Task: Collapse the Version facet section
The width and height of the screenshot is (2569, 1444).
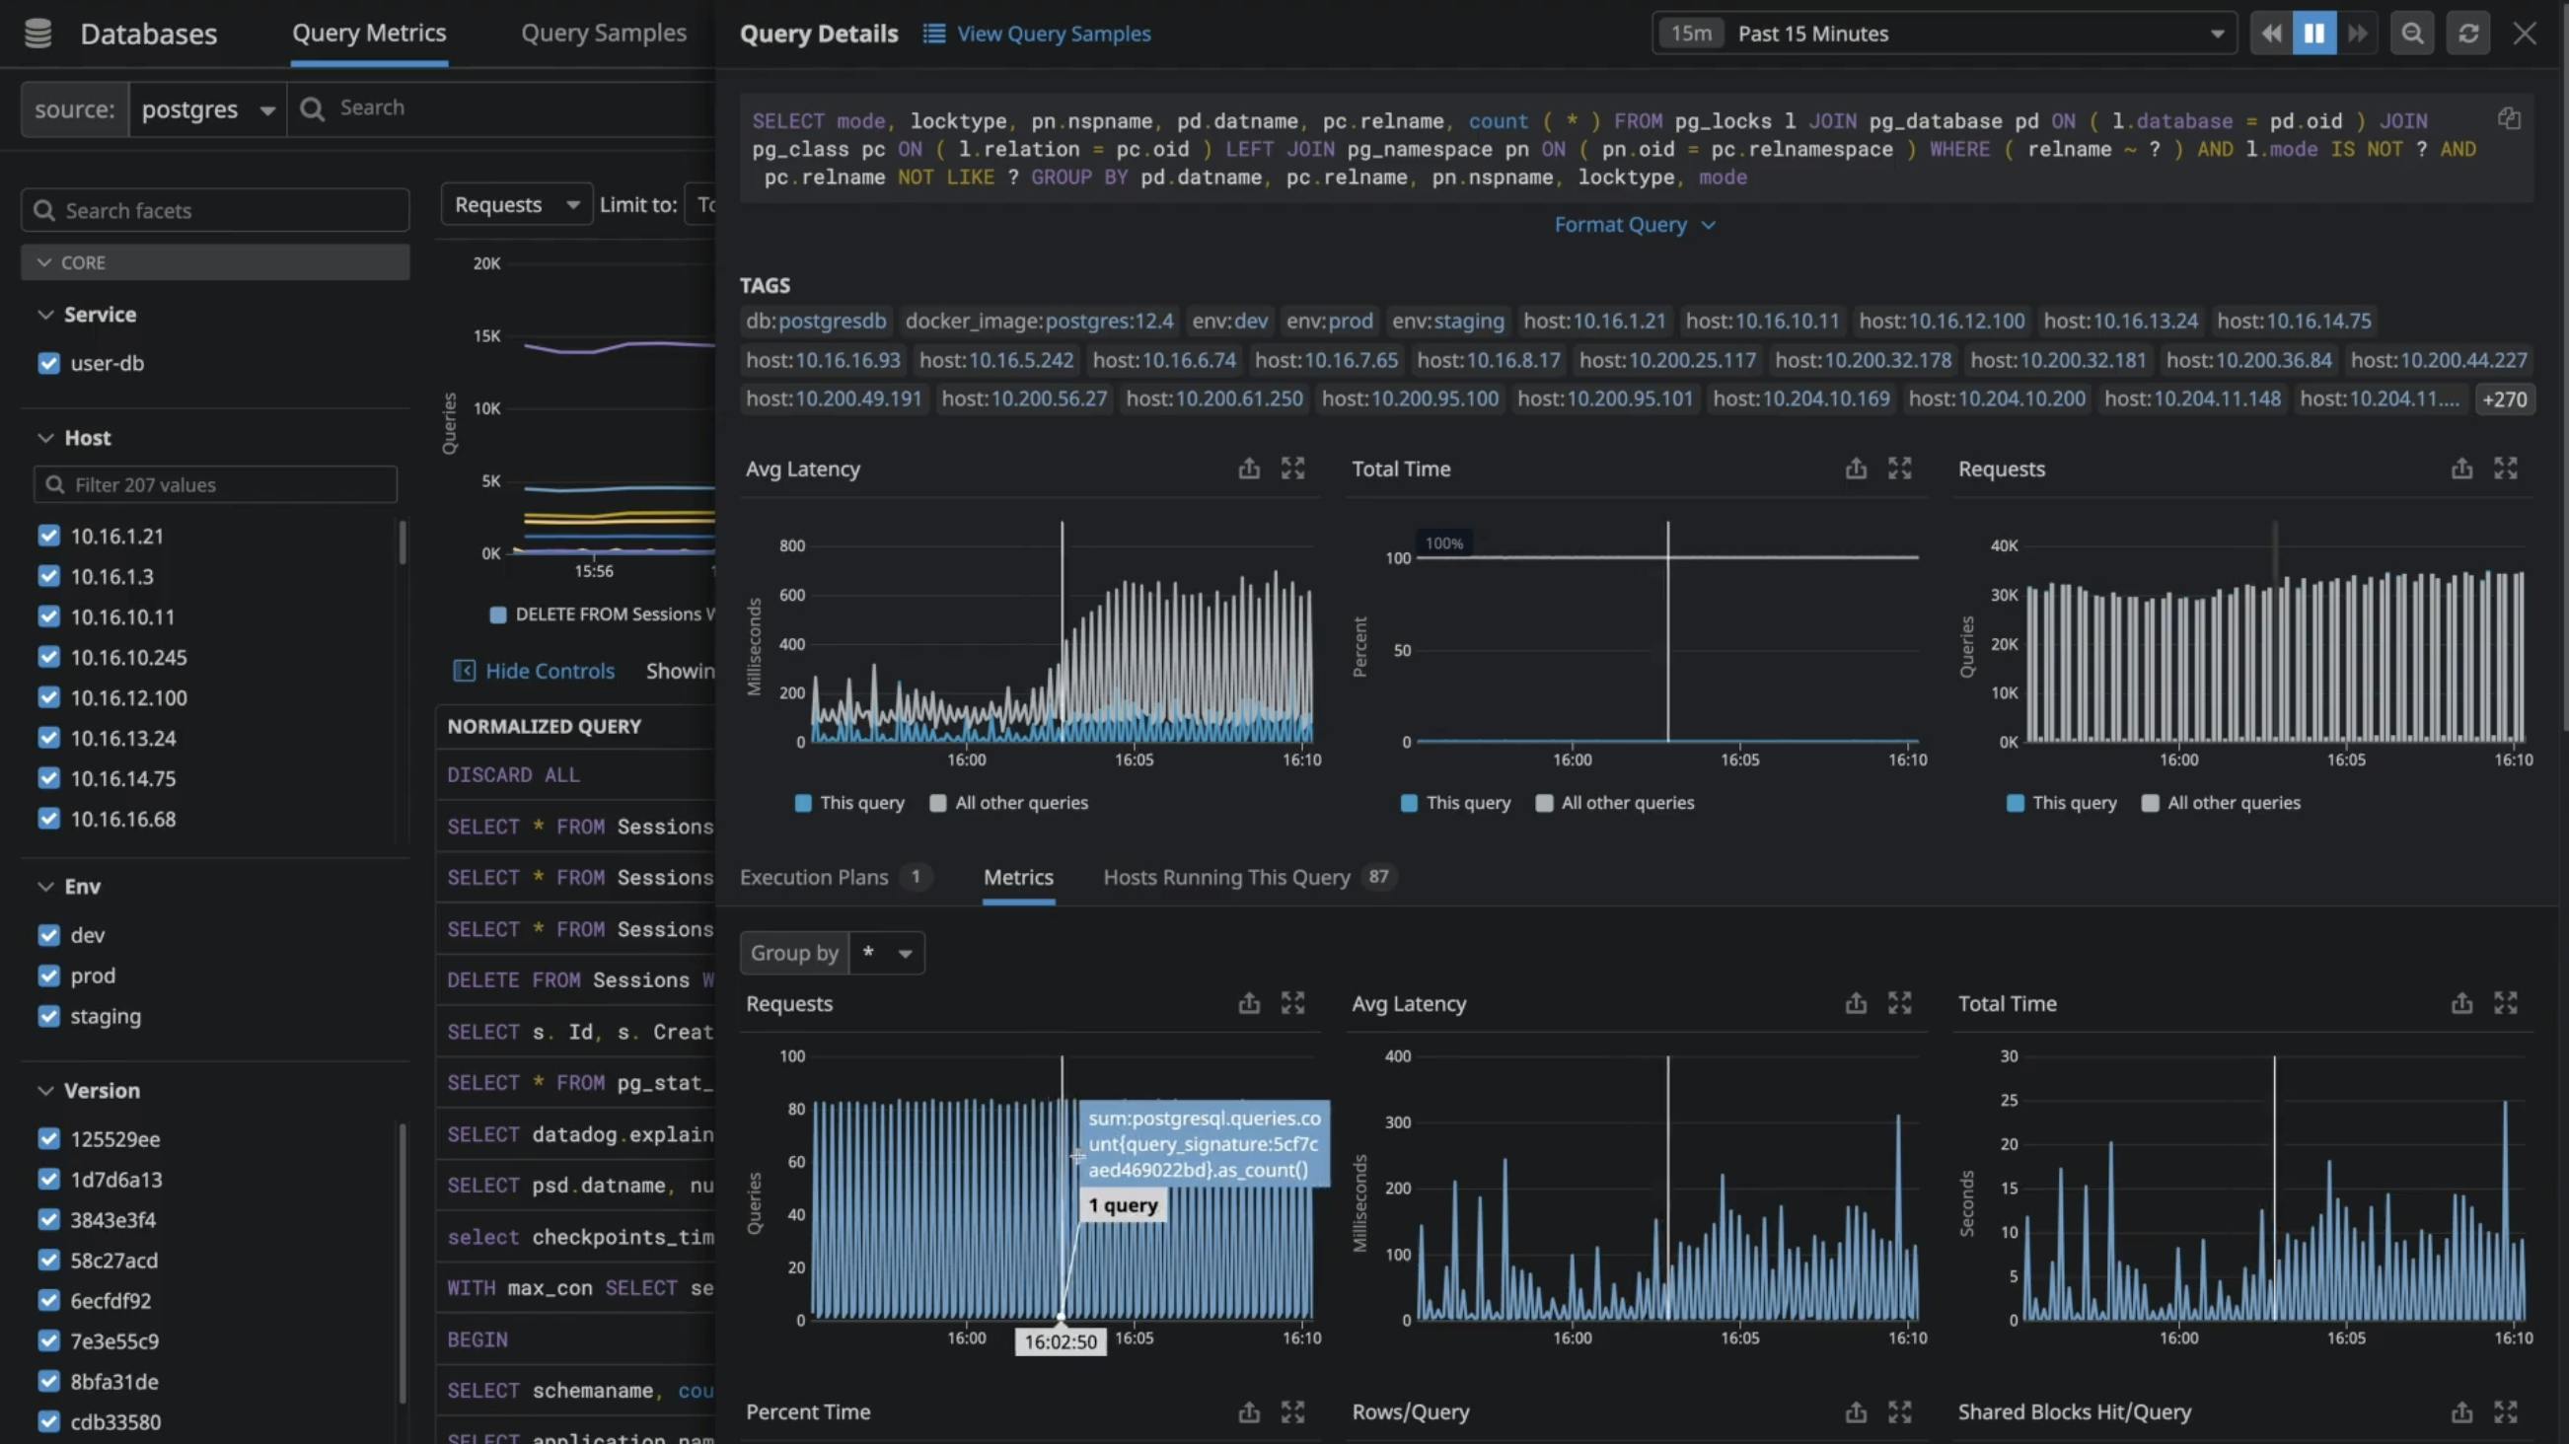Action: click(x=45, y=1090)
